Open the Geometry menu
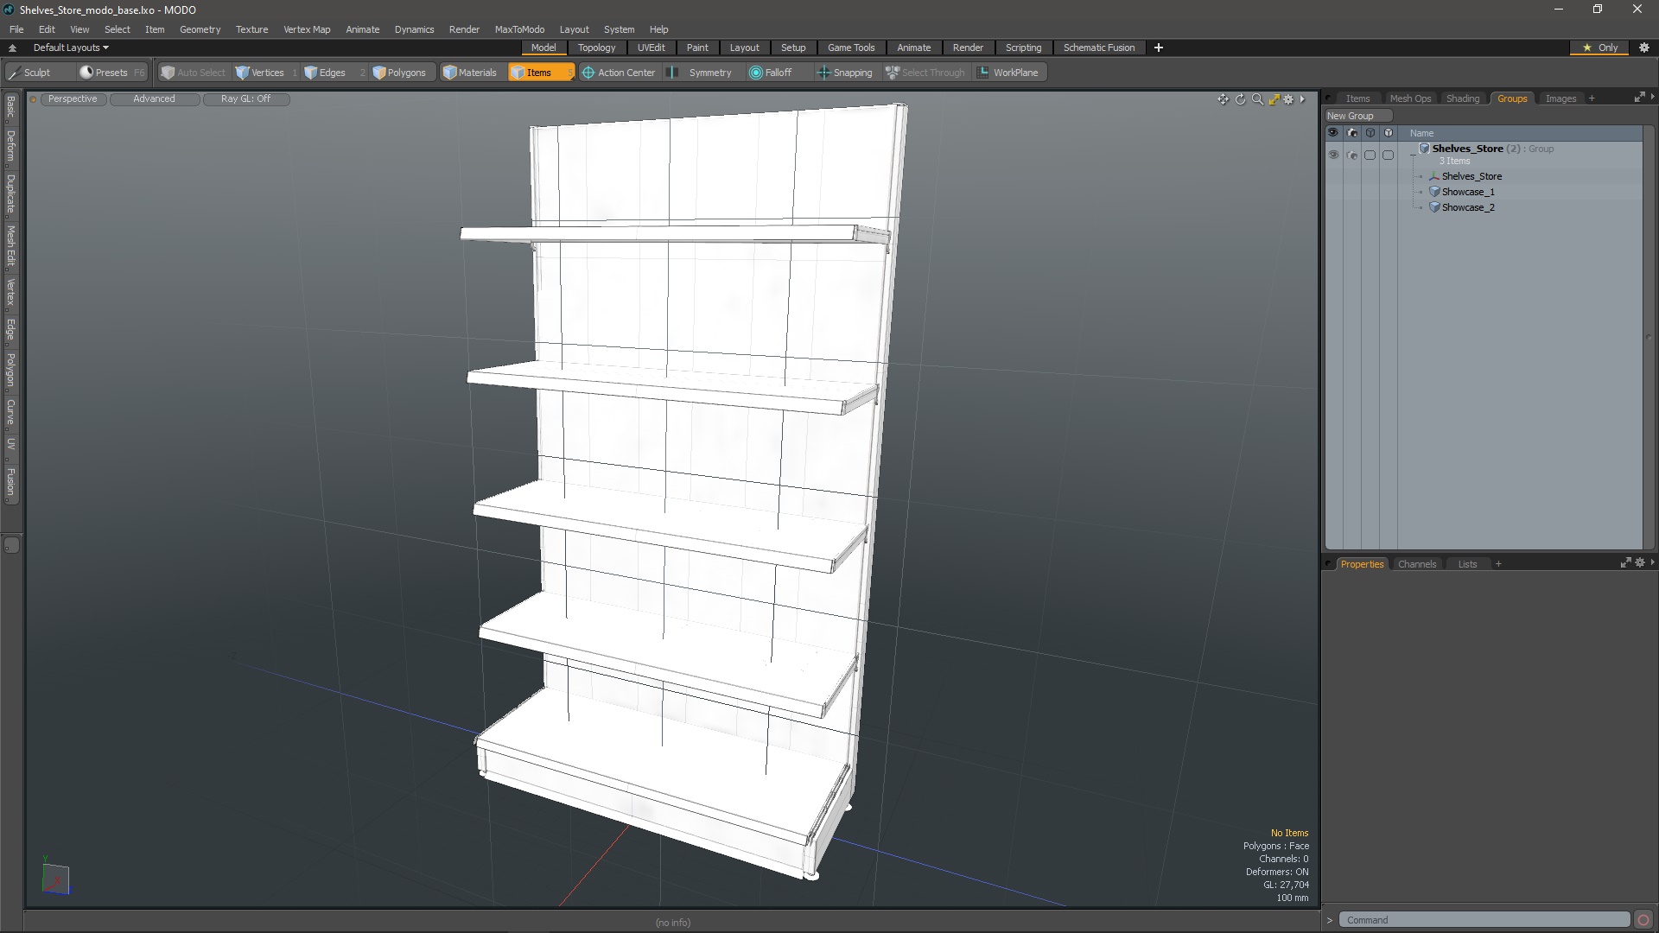 point(200,29)
